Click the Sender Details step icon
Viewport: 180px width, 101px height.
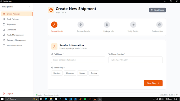click(54, 25)
